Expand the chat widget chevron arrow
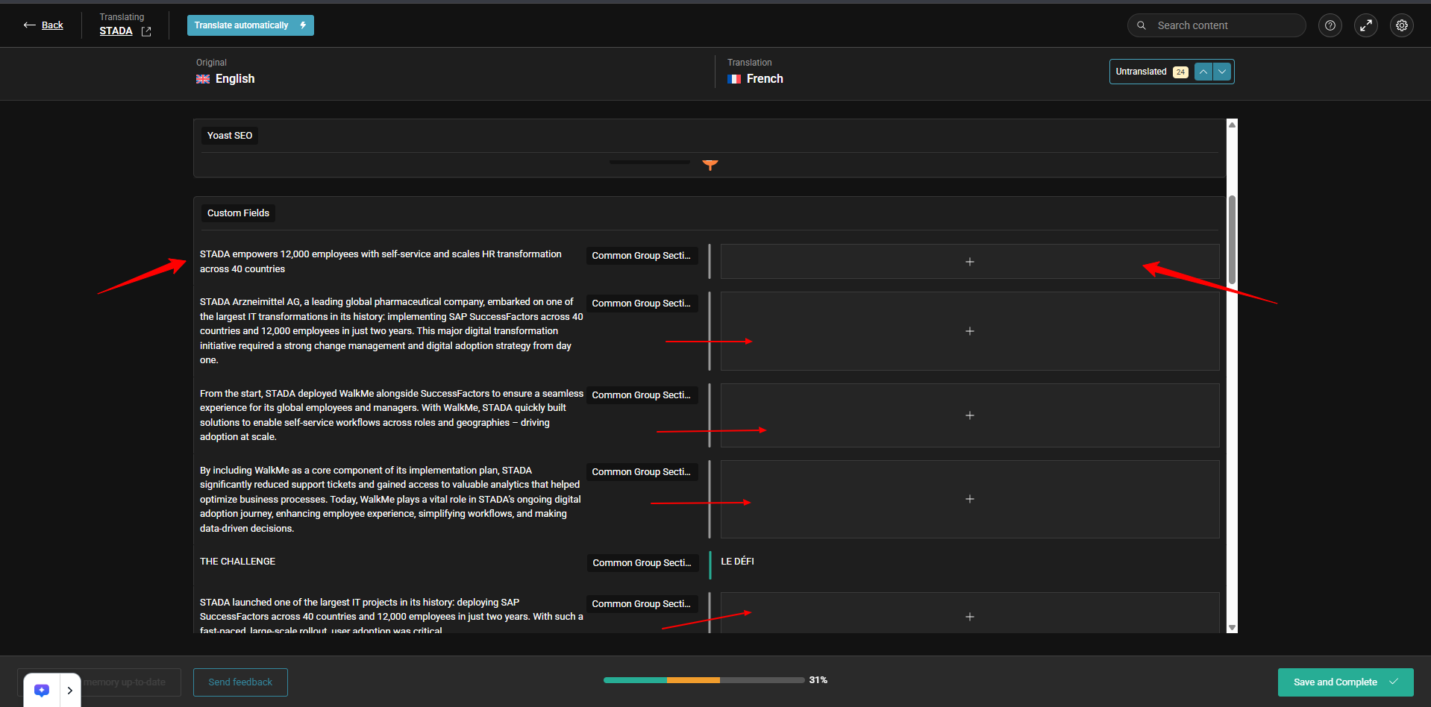 (x=70, y=690)
